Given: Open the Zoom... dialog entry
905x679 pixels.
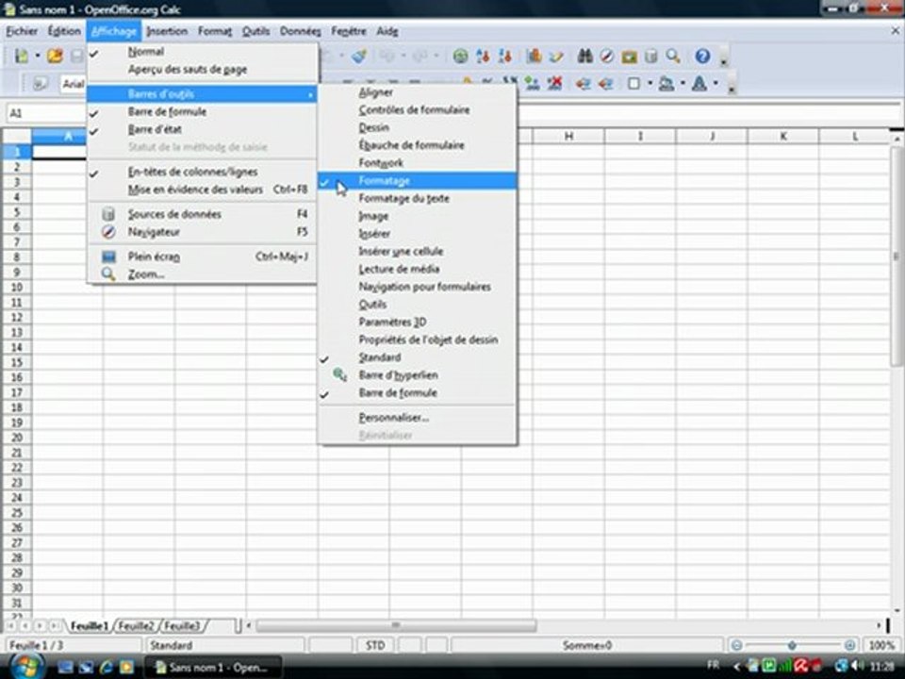Looking at the screenshot, I should click(x=202, y=274).
